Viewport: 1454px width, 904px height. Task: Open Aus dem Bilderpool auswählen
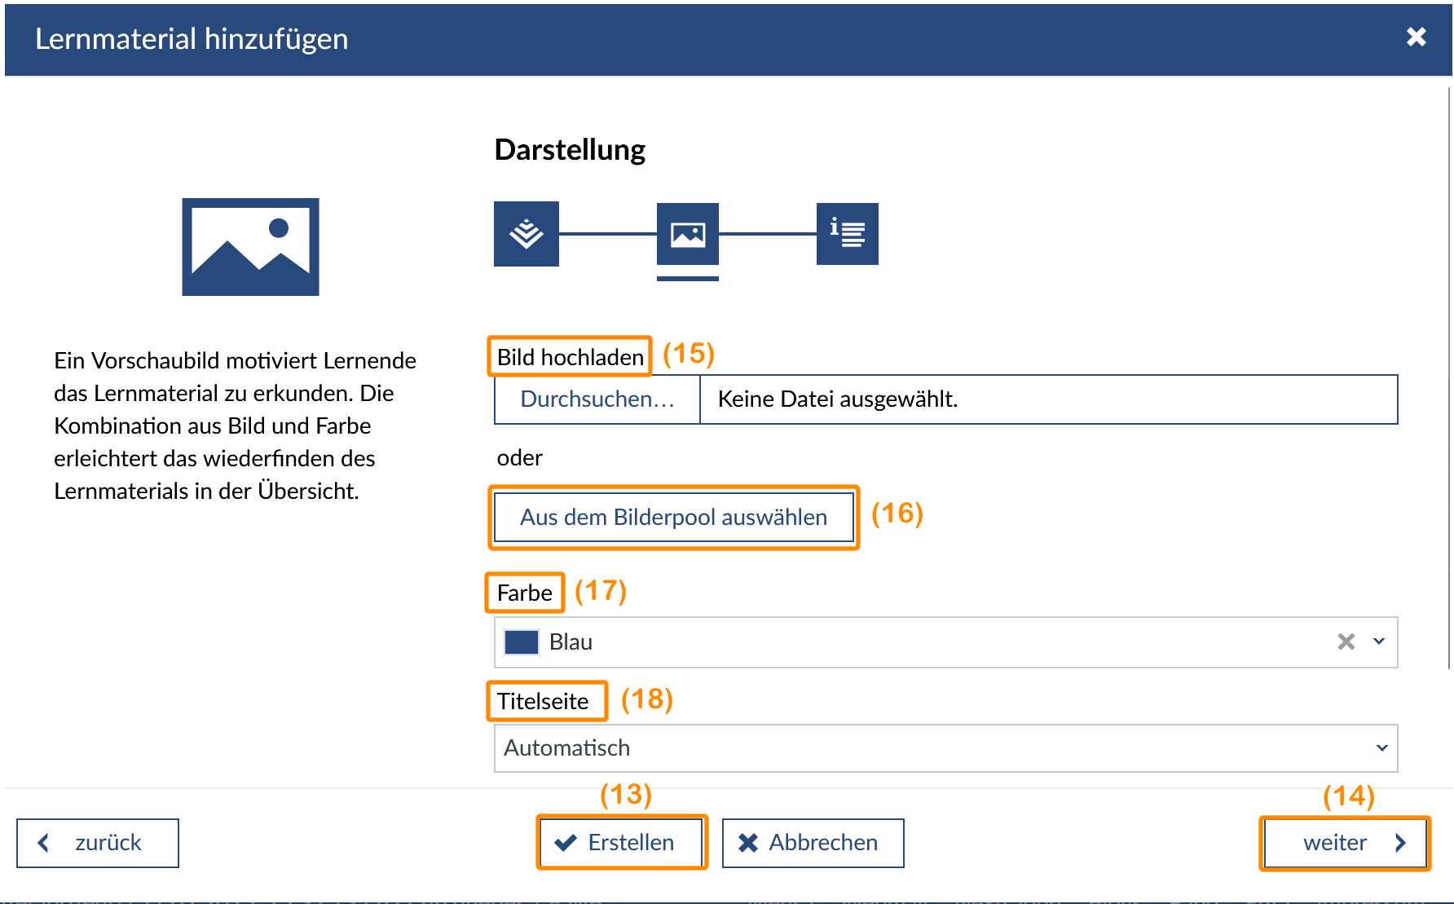click(674, 517)
